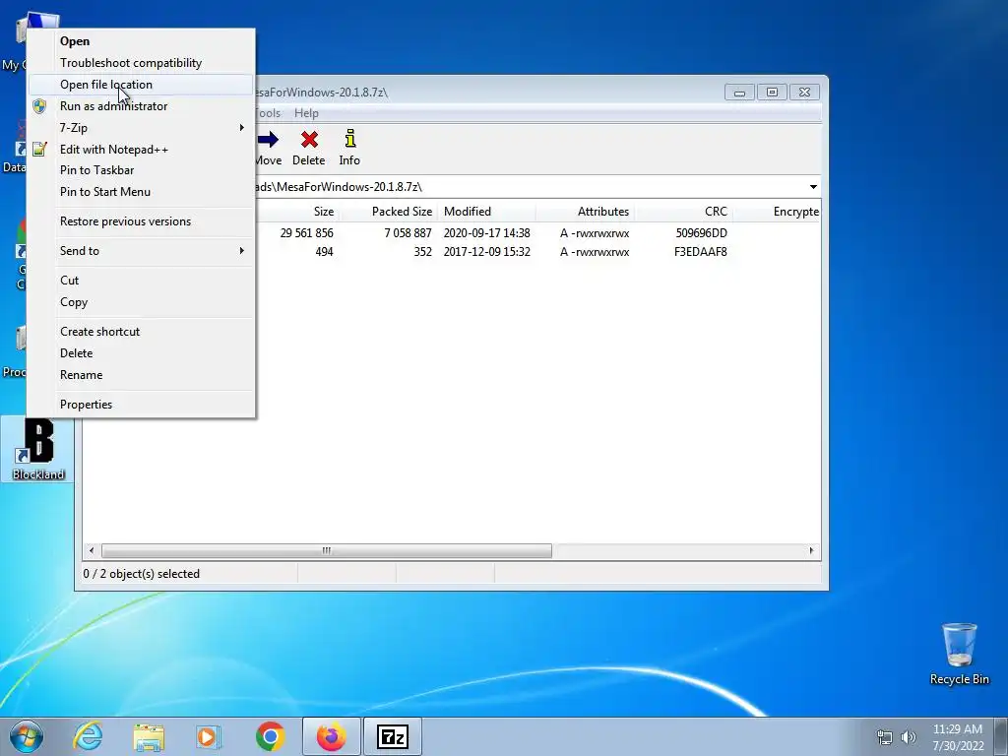This screenshot has width=1008, height=756.
Task: Click the 509696DD CRC value
Action: 701,233
